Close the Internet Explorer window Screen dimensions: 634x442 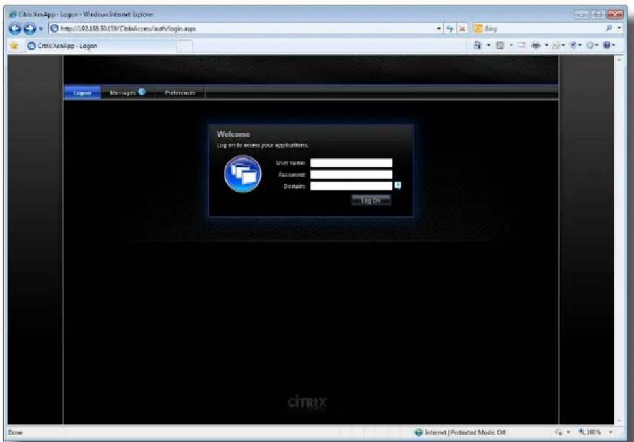[615, 14]
